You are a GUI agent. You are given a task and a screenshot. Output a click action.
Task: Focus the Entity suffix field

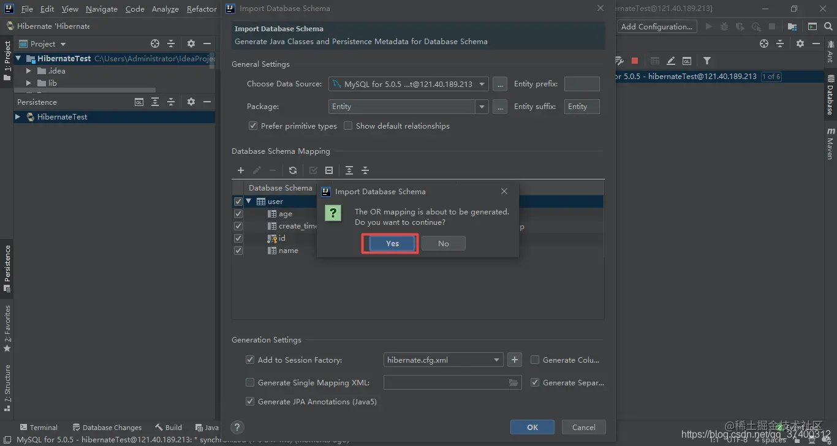[x=581, y=107]
